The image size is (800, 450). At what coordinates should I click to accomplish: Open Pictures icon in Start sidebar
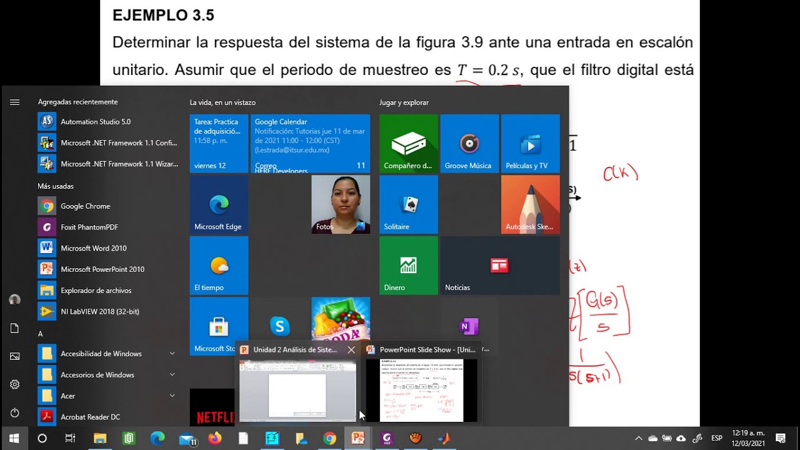[x=15, y=356]
